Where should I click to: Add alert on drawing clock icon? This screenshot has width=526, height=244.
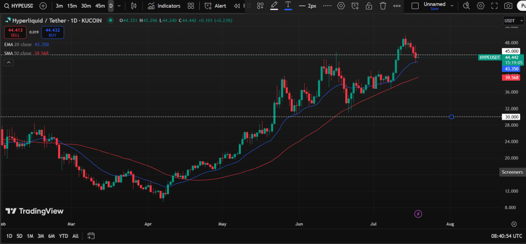pos(355,6)
